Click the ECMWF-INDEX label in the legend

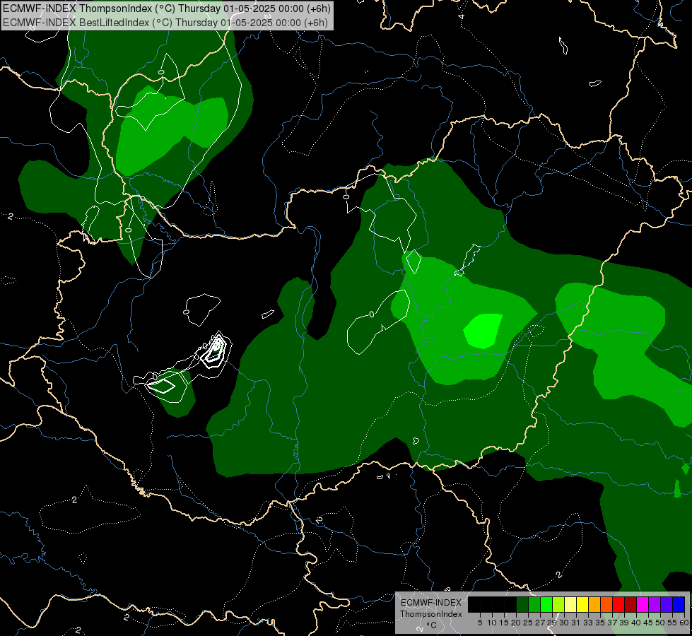click(x=431, y=603)
